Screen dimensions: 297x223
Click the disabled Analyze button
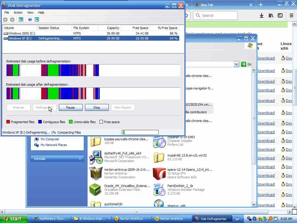pyautogui.click(x=18, y=107)
